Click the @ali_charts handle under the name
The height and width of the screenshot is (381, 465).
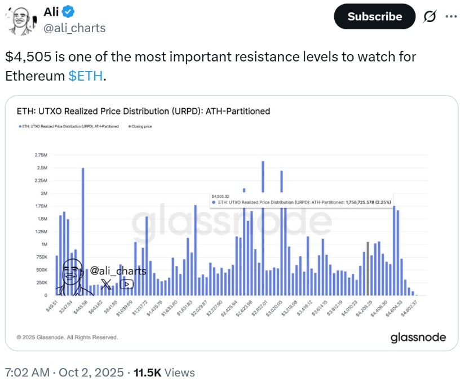(74, 28)
